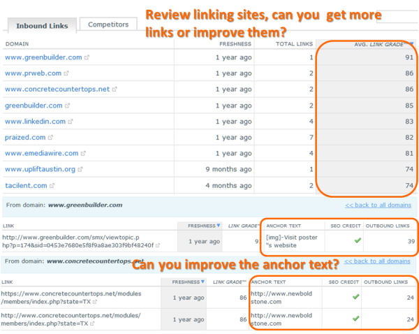
Task: Click SEO credit checkmark in greenbuilder row
Action: click(358, 240)
